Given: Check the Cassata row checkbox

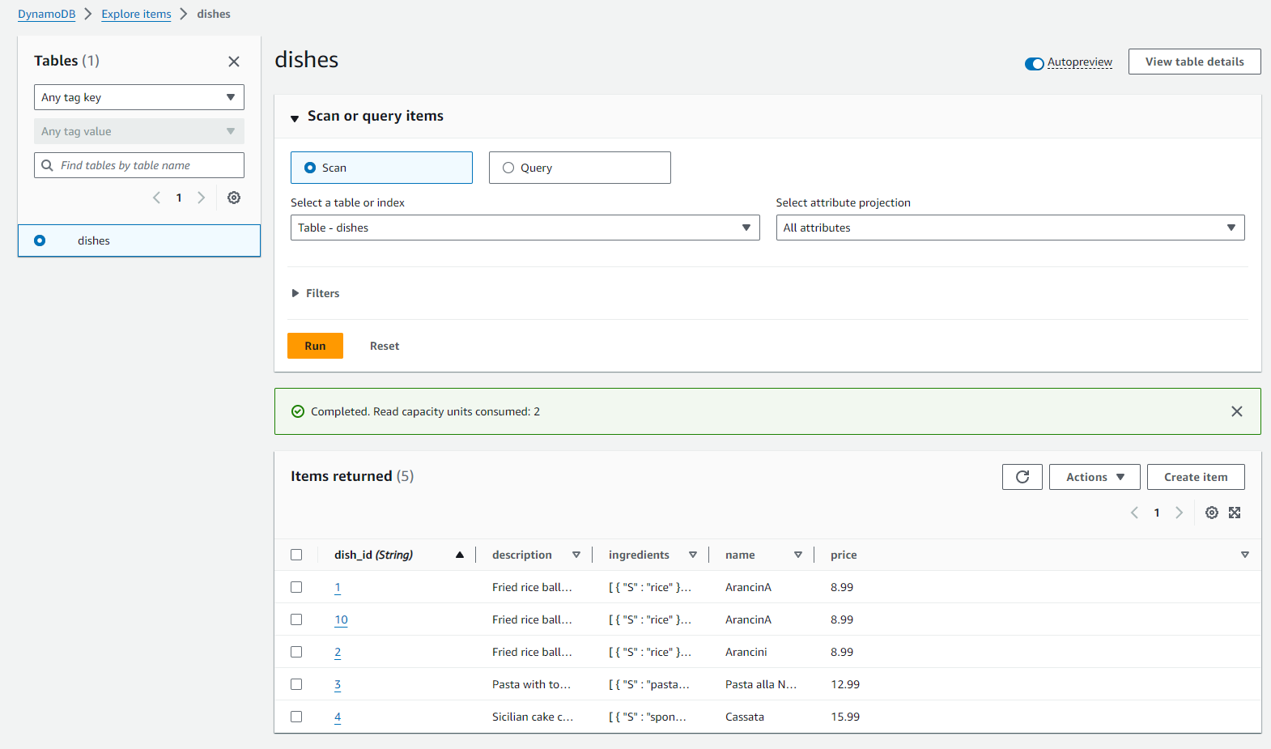Looking at the screenshot, I should [x=296, y=717].
